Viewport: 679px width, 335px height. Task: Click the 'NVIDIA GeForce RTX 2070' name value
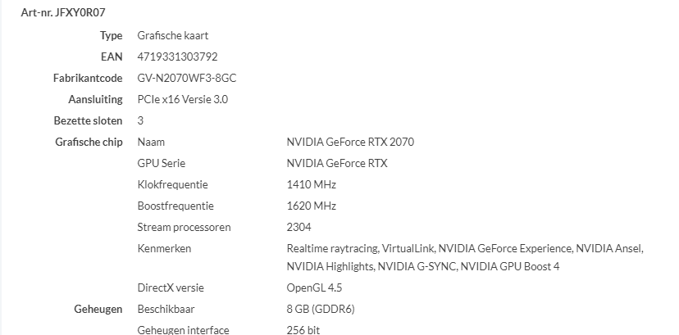[350, 142]
